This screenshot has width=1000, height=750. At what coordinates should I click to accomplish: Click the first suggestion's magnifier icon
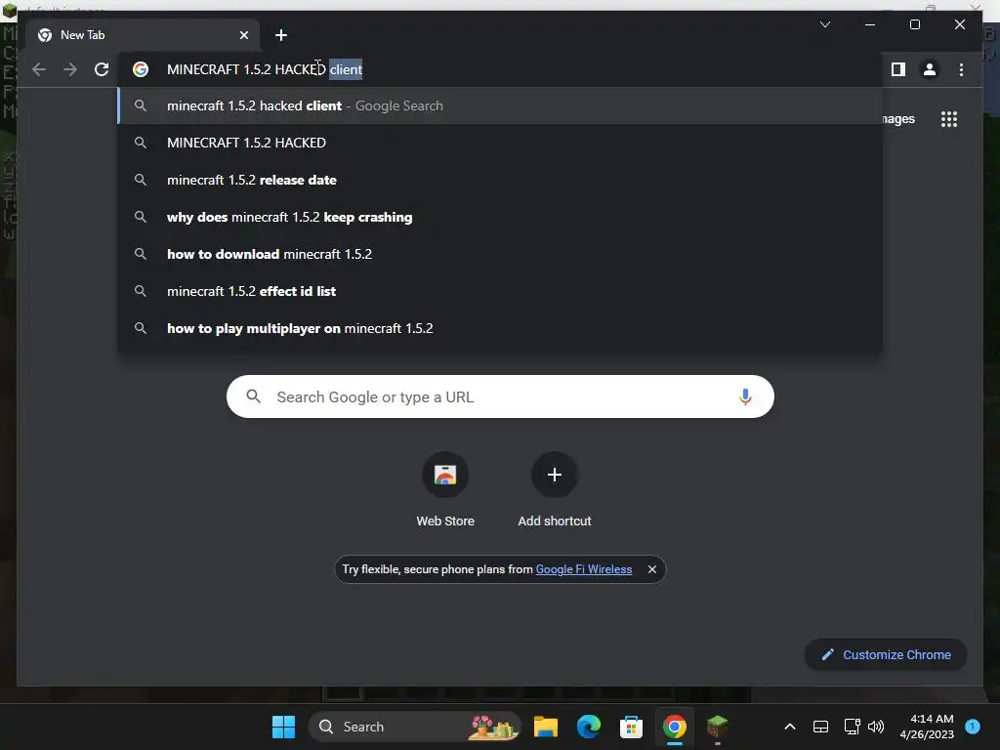pyautogui.click(x=141, y=105)
